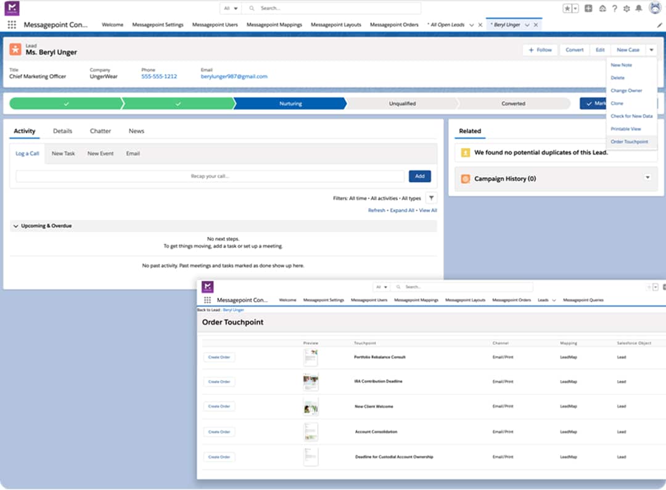Select the Nurturing path stage

(x=290, y=103)
